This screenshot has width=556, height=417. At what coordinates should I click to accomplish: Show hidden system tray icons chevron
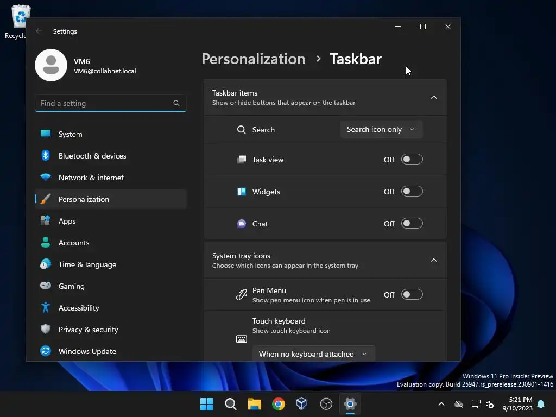click(x=441, y=404)
